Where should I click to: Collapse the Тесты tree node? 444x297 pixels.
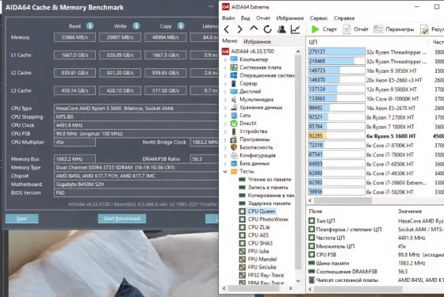225,171
